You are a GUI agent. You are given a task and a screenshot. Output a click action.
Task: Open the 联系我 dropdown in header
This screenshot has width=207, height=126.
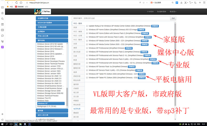tap(173, 12)
